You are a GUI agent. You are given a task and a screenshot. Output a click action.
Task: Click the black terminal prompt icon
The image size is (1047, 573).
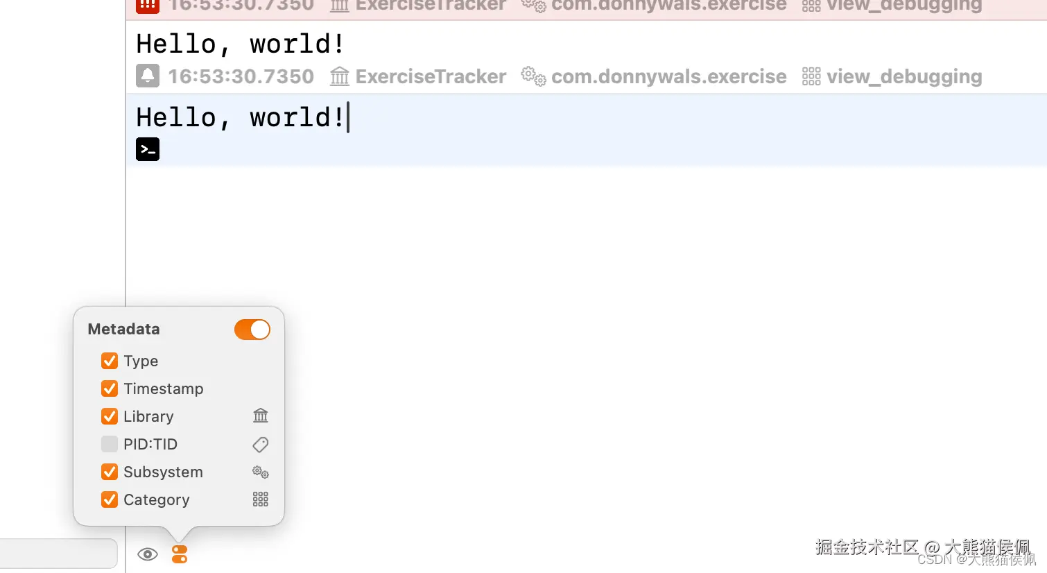tap(148, 149)
